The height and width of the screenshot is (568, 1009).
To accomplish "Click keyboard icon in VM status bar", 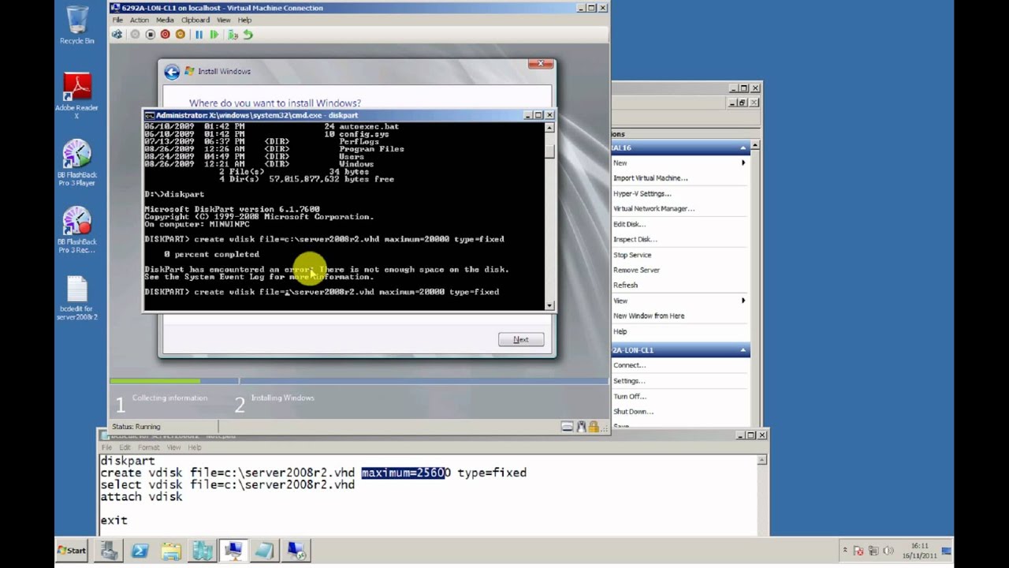I will point(567,427).
